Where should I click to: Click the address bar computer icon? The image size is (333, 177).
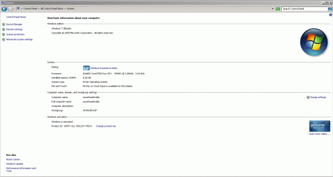tap(18, 8)
